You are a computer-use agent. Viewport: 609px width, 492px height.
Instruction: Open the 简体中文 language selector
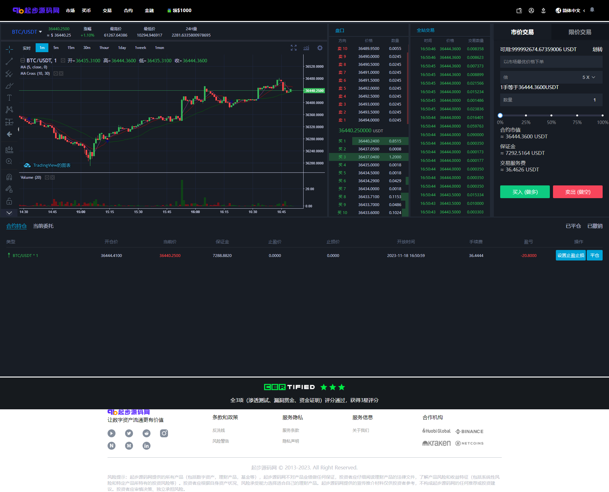point(570,10)
